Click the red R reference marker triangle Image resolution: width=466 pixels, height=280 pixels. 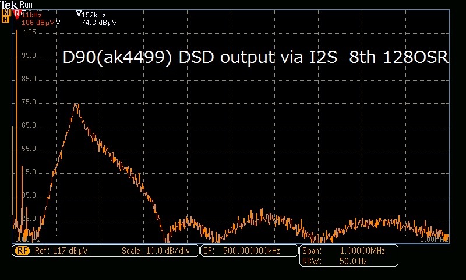point(17,15)
